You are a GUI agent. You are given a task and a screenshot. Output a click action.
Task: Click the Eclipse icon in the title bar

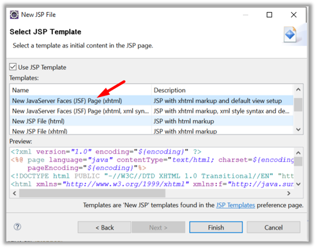tap(14, 15)
